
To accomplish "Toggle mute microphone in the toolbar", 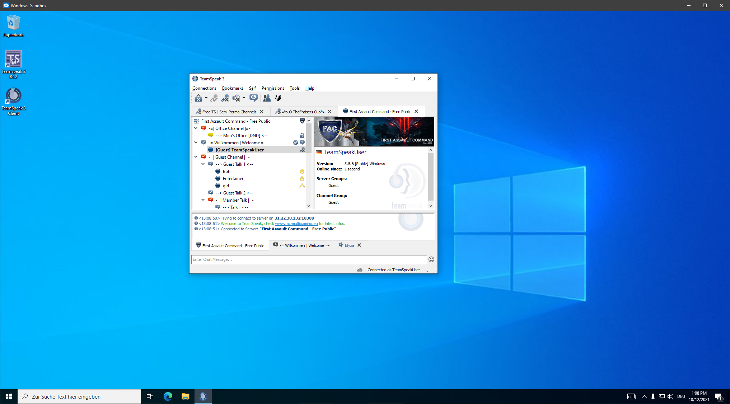I will pos(225,98).
